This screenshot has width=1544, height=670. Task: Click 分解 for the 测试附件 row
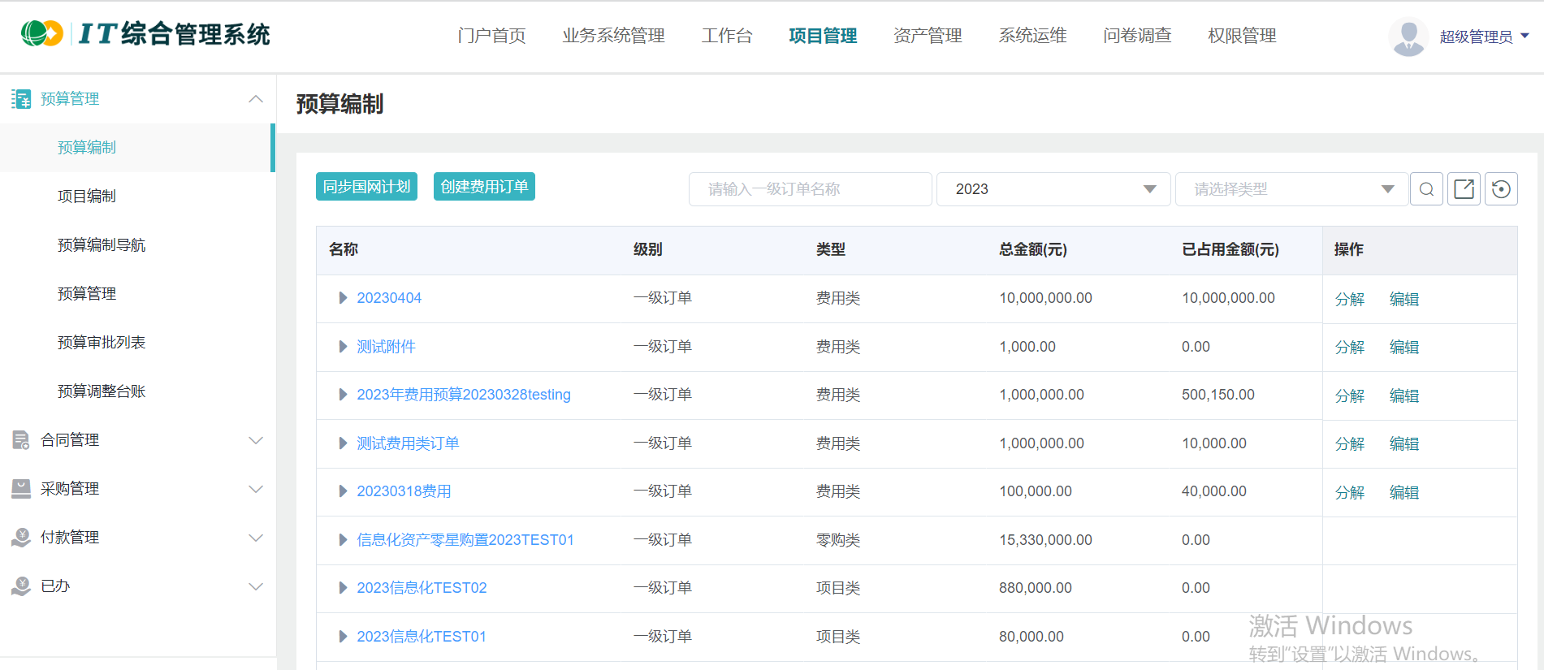[1349, 348]
